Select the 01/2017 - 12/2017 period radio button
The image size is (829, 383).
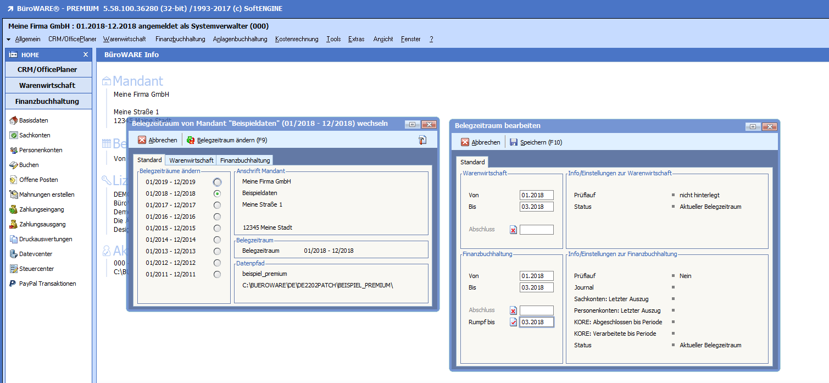pos(218,205)
